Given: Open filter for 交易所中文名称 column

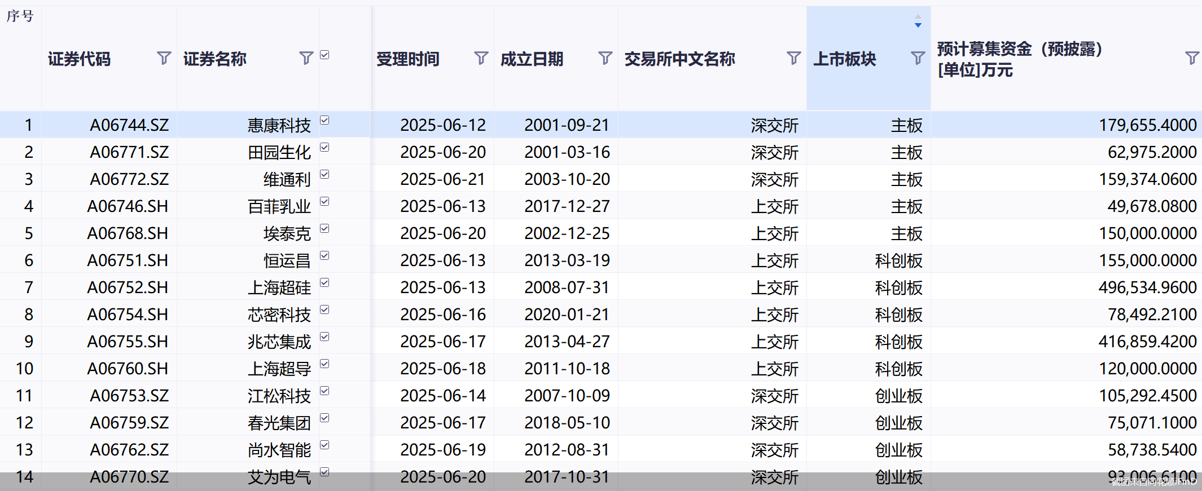Looking at the screenshot, I should [793, 58].
